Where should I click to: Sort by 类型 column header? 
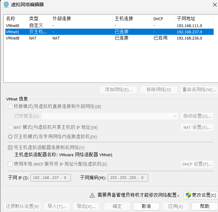pyautogui.click(x=39, y=19)
